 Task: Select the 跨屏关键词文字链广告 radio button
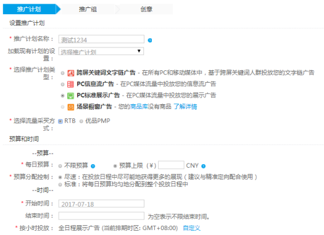pyautogui.click(x=62, y=73)
